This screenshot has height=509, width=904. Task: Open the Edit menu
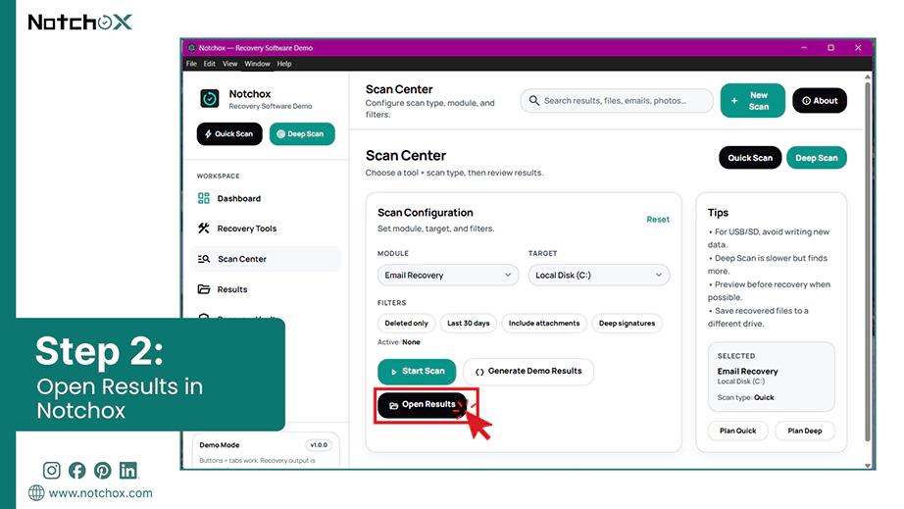(x=209, y=64)
